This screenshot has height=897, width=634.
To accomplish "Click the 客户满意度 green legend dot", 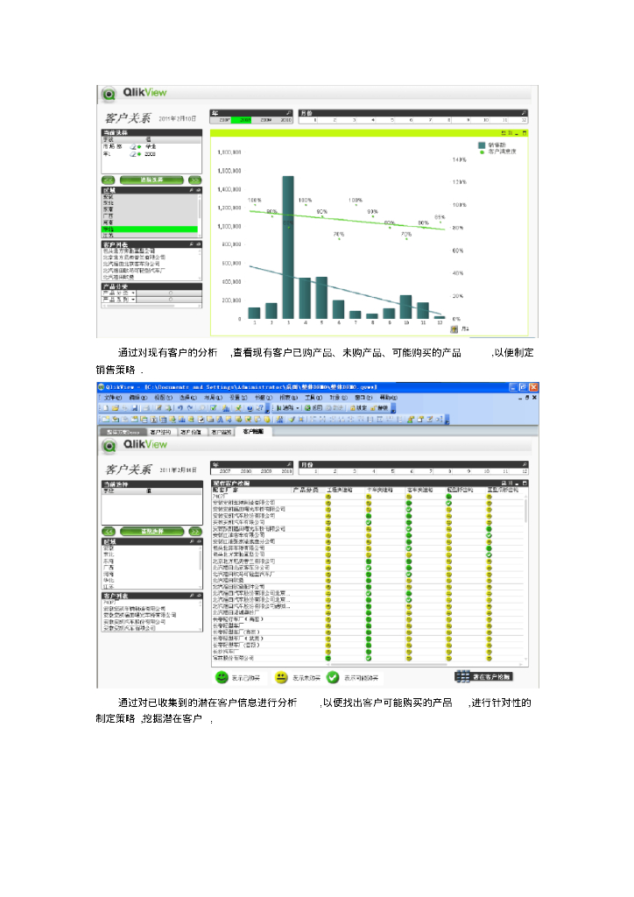I will pos(482,152).
